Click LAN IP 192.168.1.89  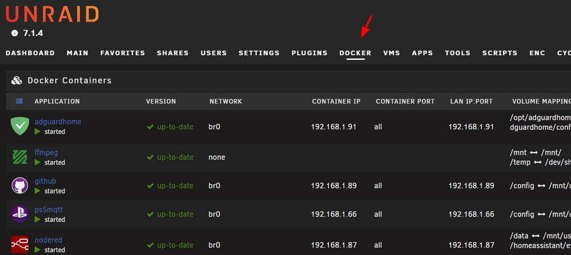click(471, 186)
